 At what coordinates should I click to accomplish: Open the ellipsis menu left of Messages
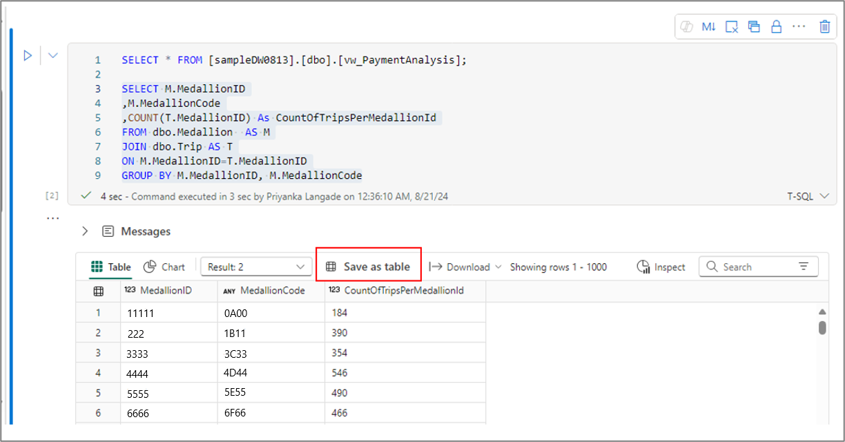[52, 218]
